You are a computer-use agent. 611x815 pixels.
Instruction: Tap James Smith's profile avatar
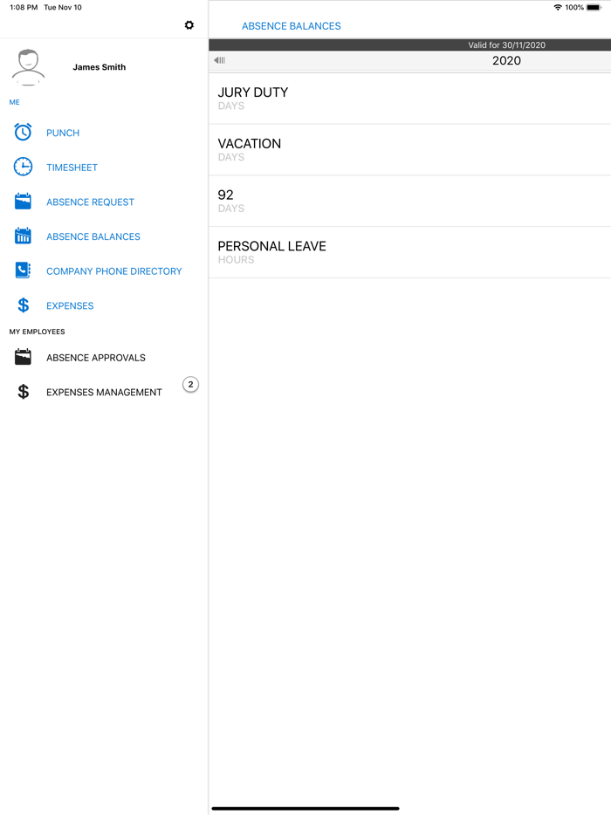28,67
